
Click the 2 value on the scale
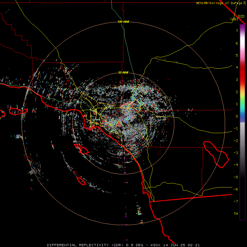tap(237, 92)
